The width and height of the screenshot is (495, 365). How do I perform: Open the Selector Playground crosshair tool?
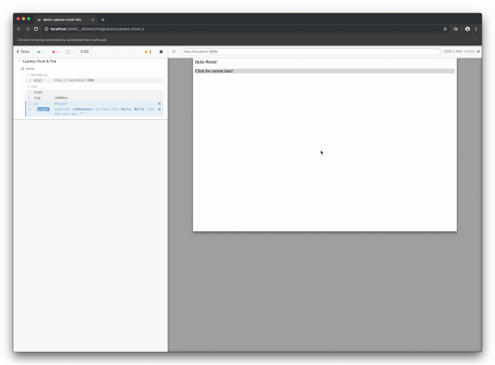coord(174,52)
